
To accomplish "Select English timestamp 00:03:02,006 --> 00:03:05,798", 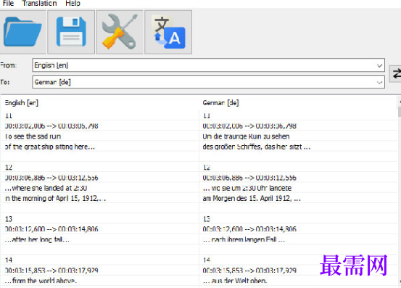I will tap(51, 126).
